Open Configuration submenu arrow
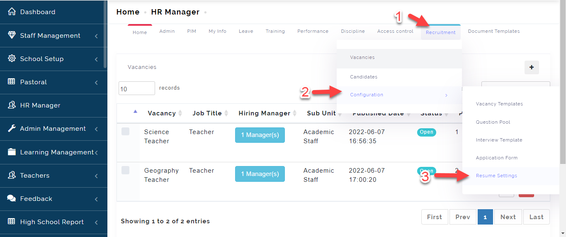The image size is (566, 237). pyautogui.click(x=446, y=95)
